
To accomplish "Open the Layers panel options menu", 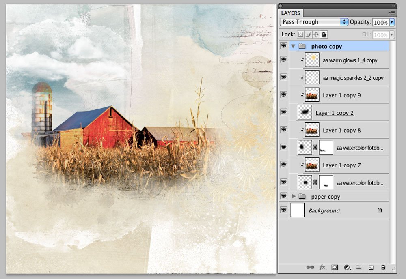I will point(391,13).
